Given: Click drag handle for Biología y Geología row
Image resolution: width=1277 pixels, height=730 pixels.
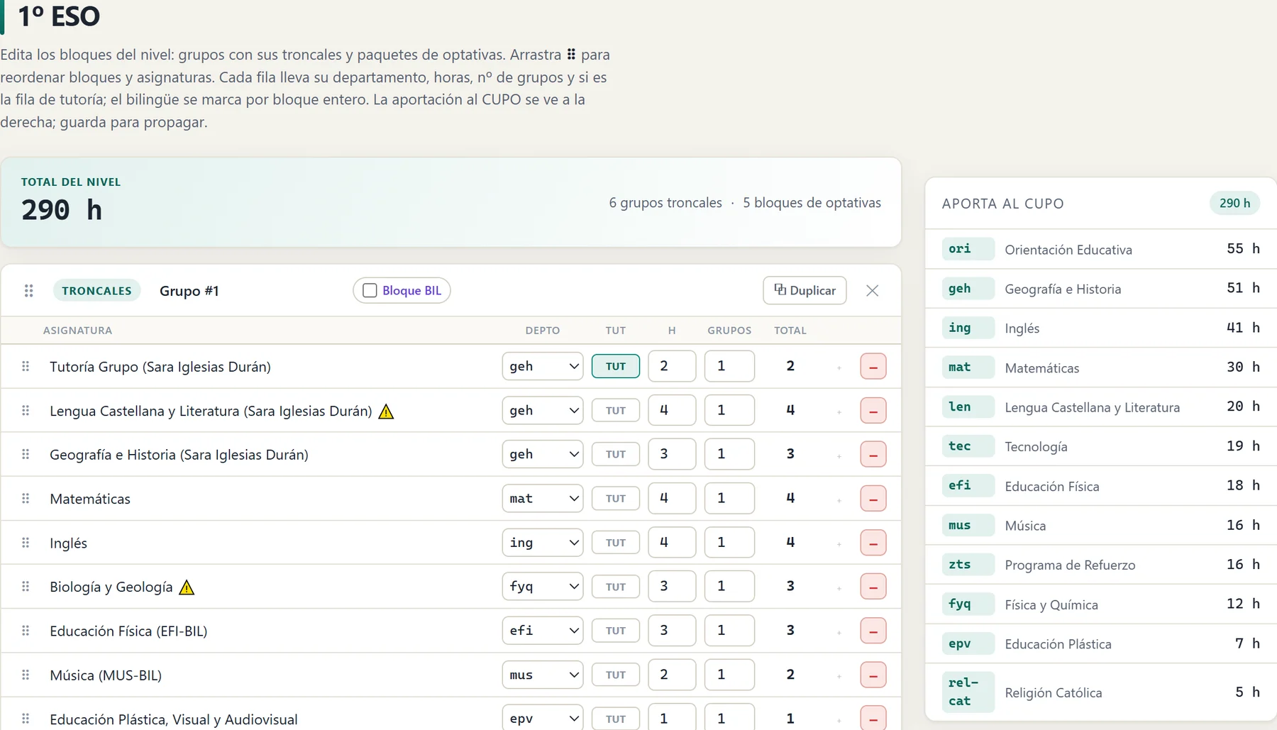Looking at the screenshot, I should [26, 587].
